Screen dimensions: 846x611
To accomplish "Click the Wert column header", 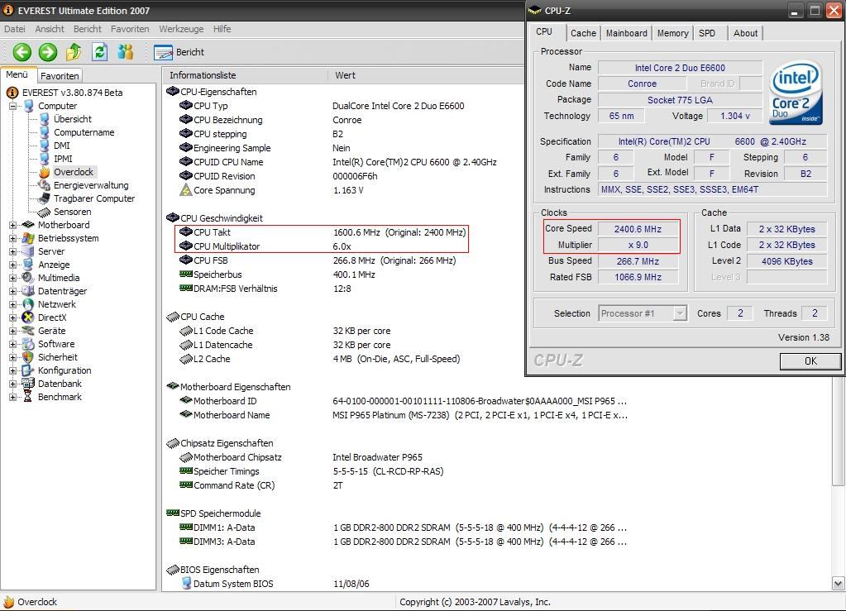I will pos(426,75).
